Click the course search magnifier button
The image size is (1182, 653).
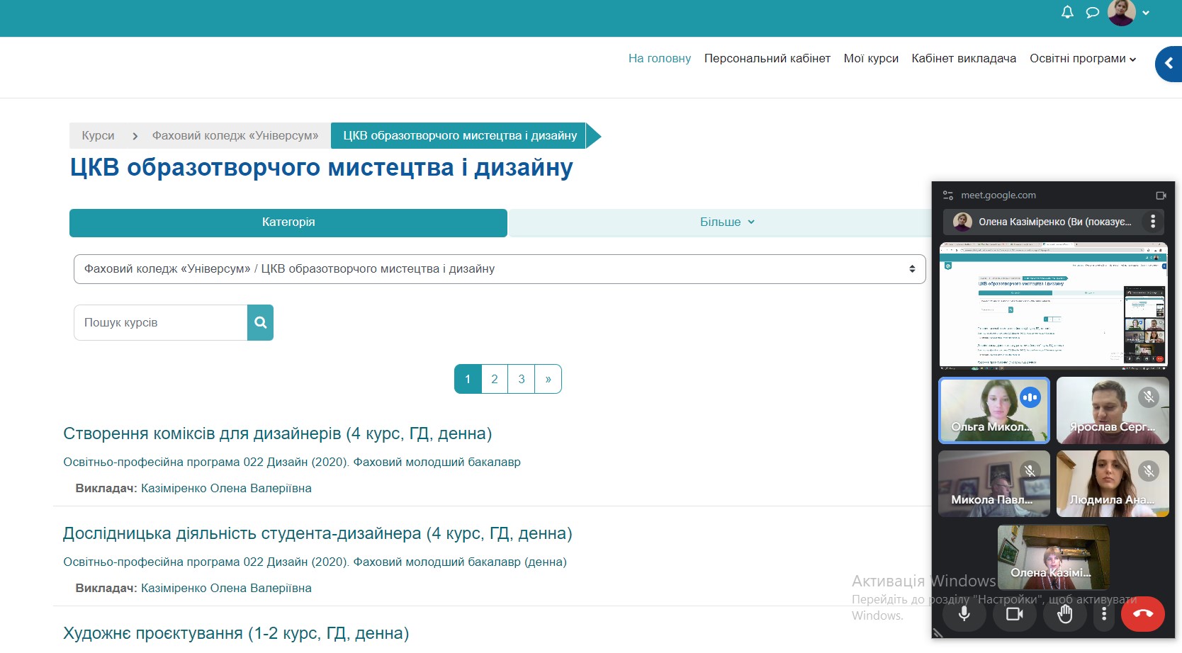[x=260, y=322]
